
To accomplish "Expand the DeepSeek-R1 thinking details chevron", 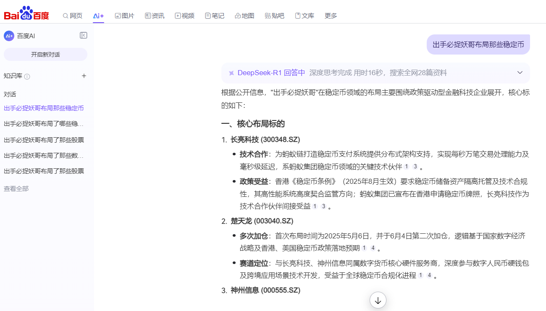I will coord(520,73).
